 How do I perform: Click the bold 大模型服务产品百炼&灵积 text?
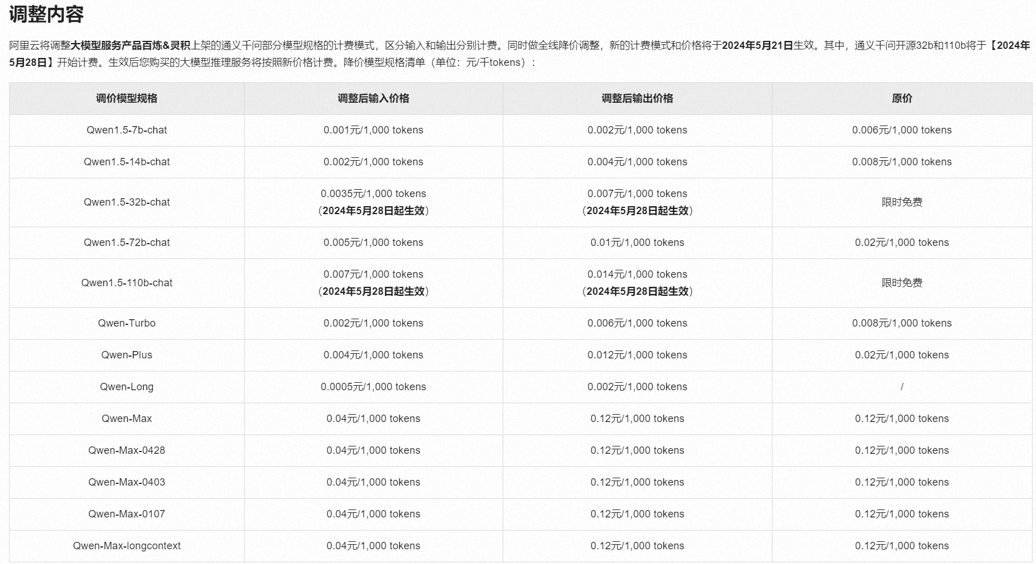(130, 45)
